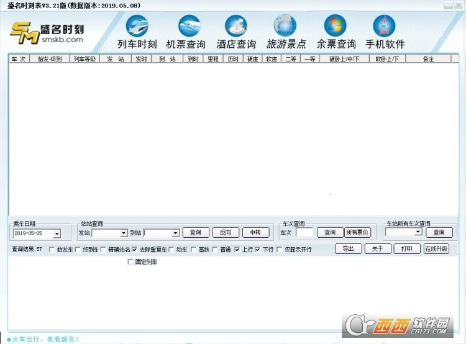Click the 查询结果:57 label
The width and height of the screenshot is (466, 344).
coord(27,249)
